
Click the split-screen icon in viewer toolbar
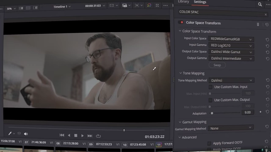click(x=28, y=8)
